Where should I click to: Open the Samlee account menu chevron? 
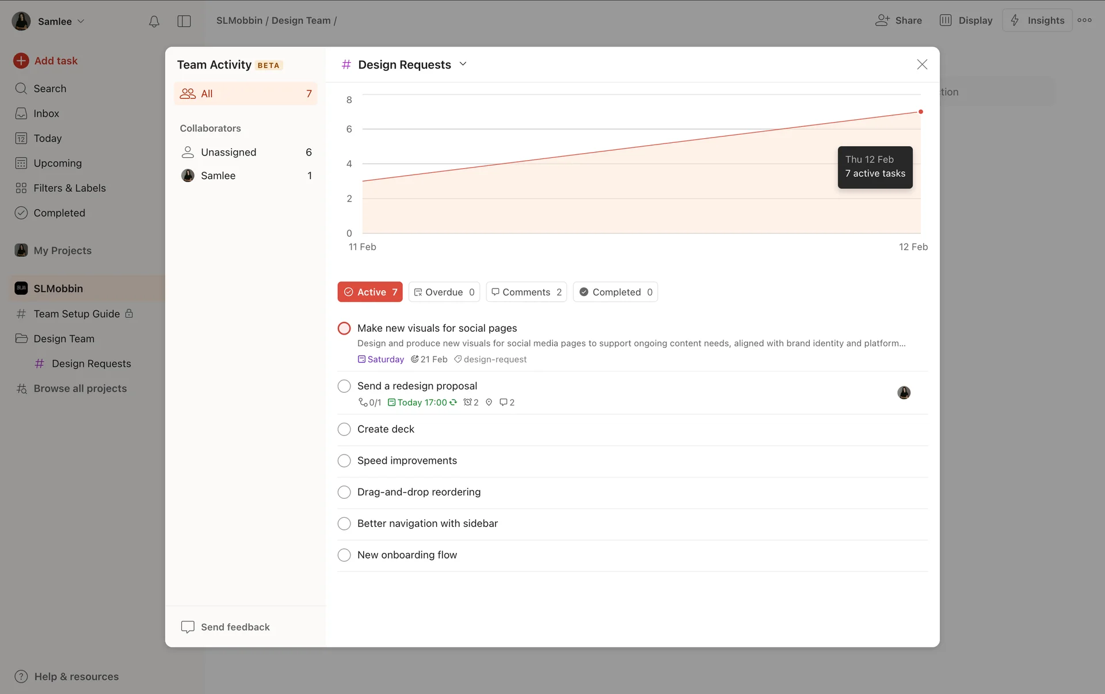(81, 21)
